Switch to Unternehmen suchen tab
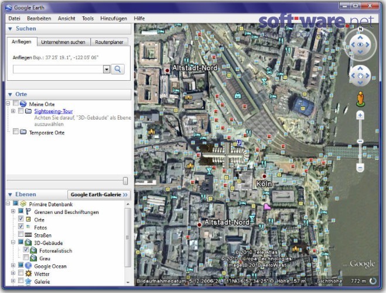 tap(63, 42)
